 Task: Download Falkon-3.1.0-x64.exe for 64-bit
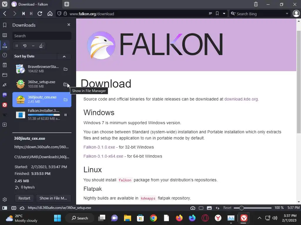103,156
